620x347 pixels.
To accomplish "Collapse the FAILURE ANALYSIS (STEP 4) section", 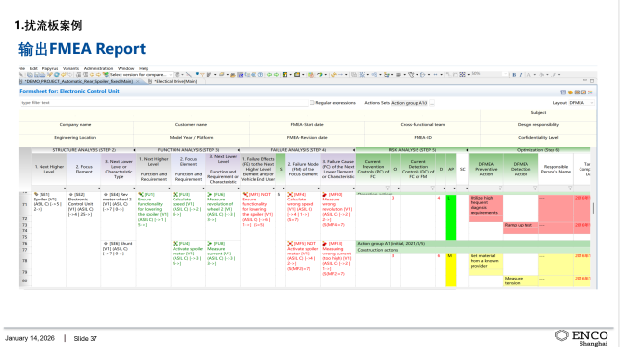I will 354,150.
